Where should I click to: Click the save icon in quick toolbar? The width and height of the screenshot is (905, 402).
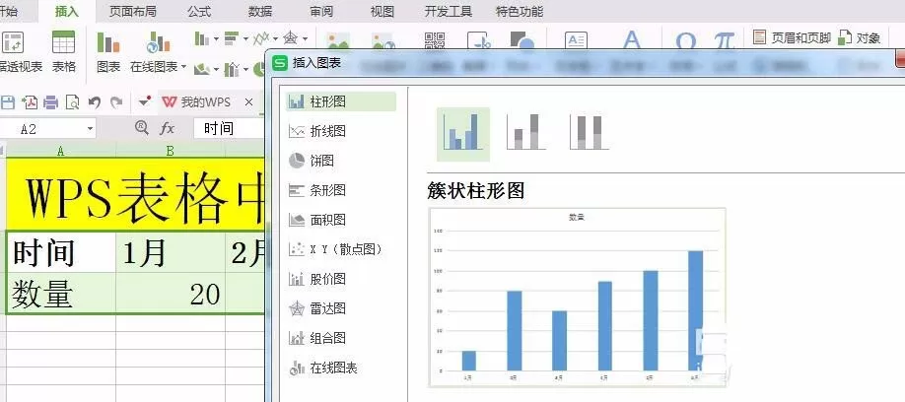tap(8, 102)
